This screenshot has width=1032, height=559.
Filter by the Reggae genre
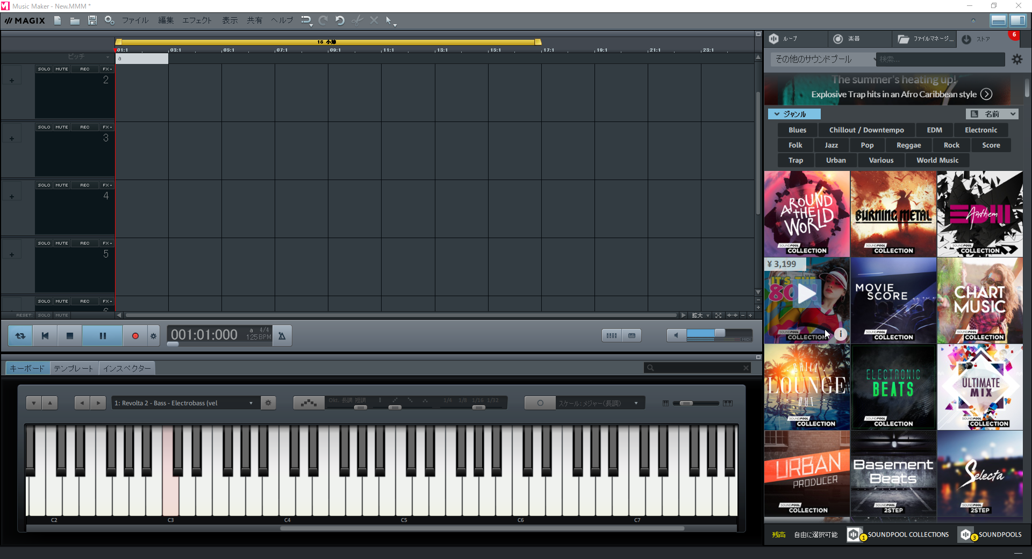point(908,145)
